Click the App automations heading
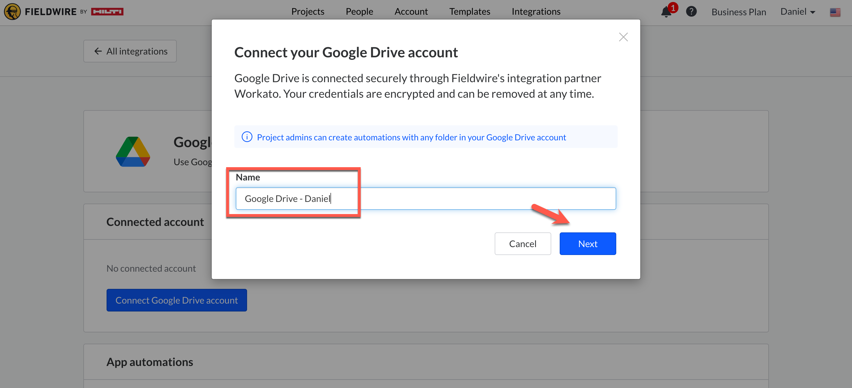 [150, 362]
